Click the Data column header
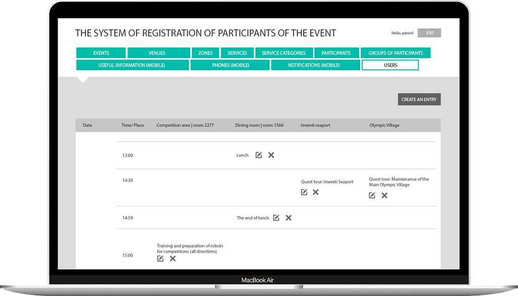The image size is (518, 296). [x=87, y=125]
